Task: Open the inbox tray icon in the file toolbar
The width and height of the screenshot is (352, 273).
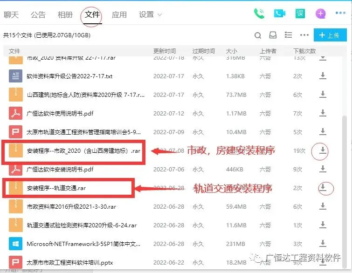Action: [273, 35]
